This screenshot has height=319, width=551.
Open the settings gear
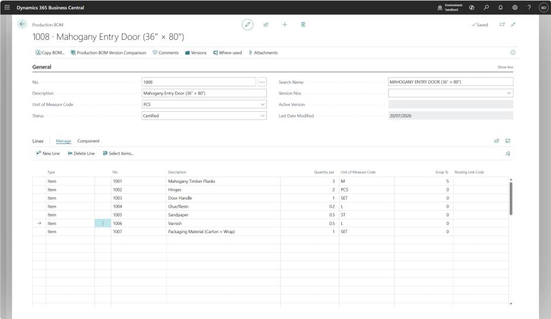pyautogui.click(x=515, y=8)
